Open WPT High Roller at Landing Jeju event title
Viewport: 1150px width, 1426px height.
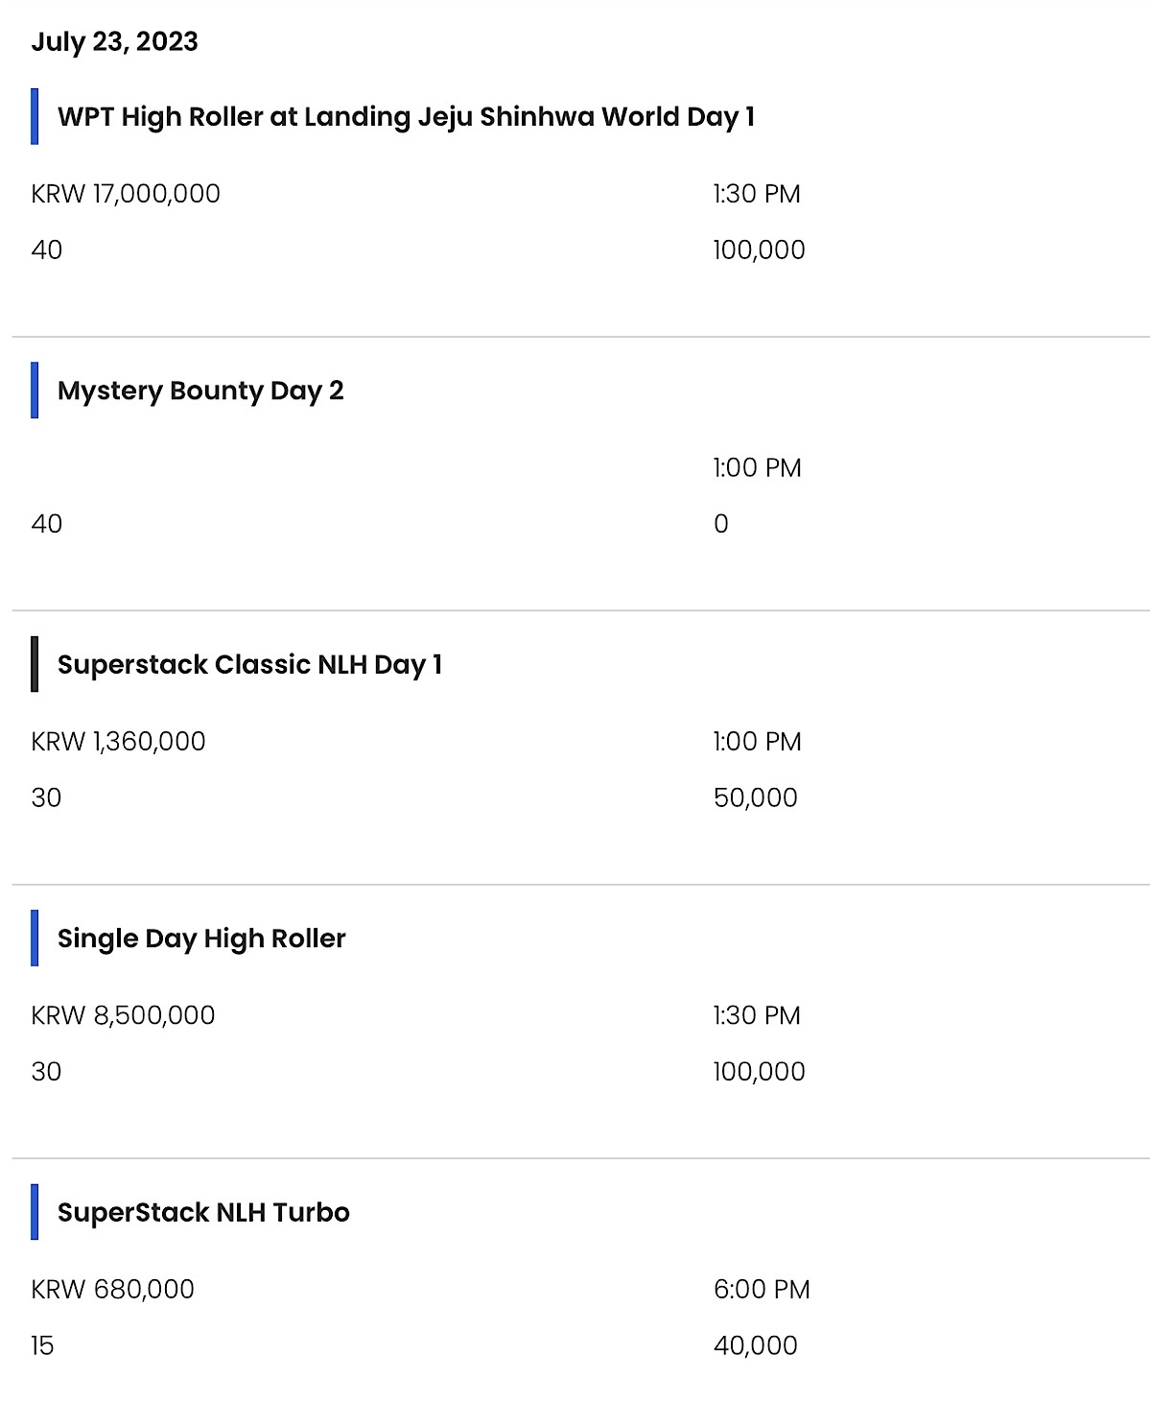pyautogui.click(x=406, y=117)
